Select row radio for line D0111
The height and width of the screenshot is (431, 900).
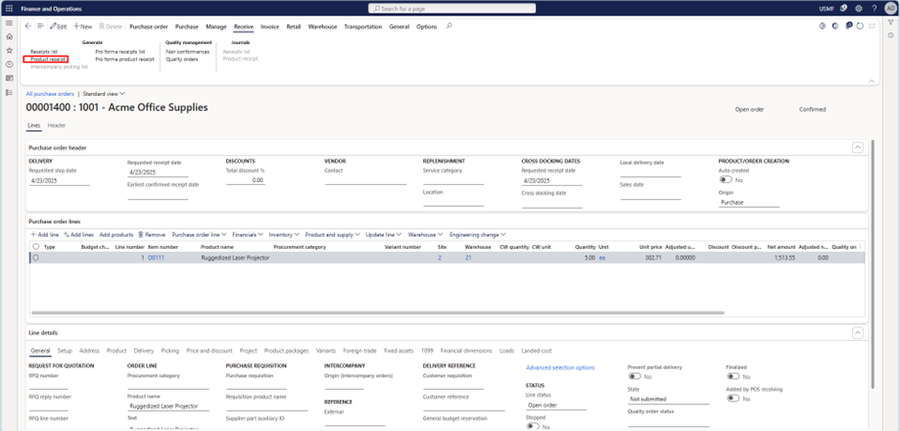(x=35, y=259)
